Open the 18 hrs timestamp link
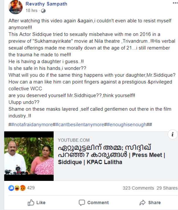Screen dimensions: 178x210 click(x=31, y=11)
